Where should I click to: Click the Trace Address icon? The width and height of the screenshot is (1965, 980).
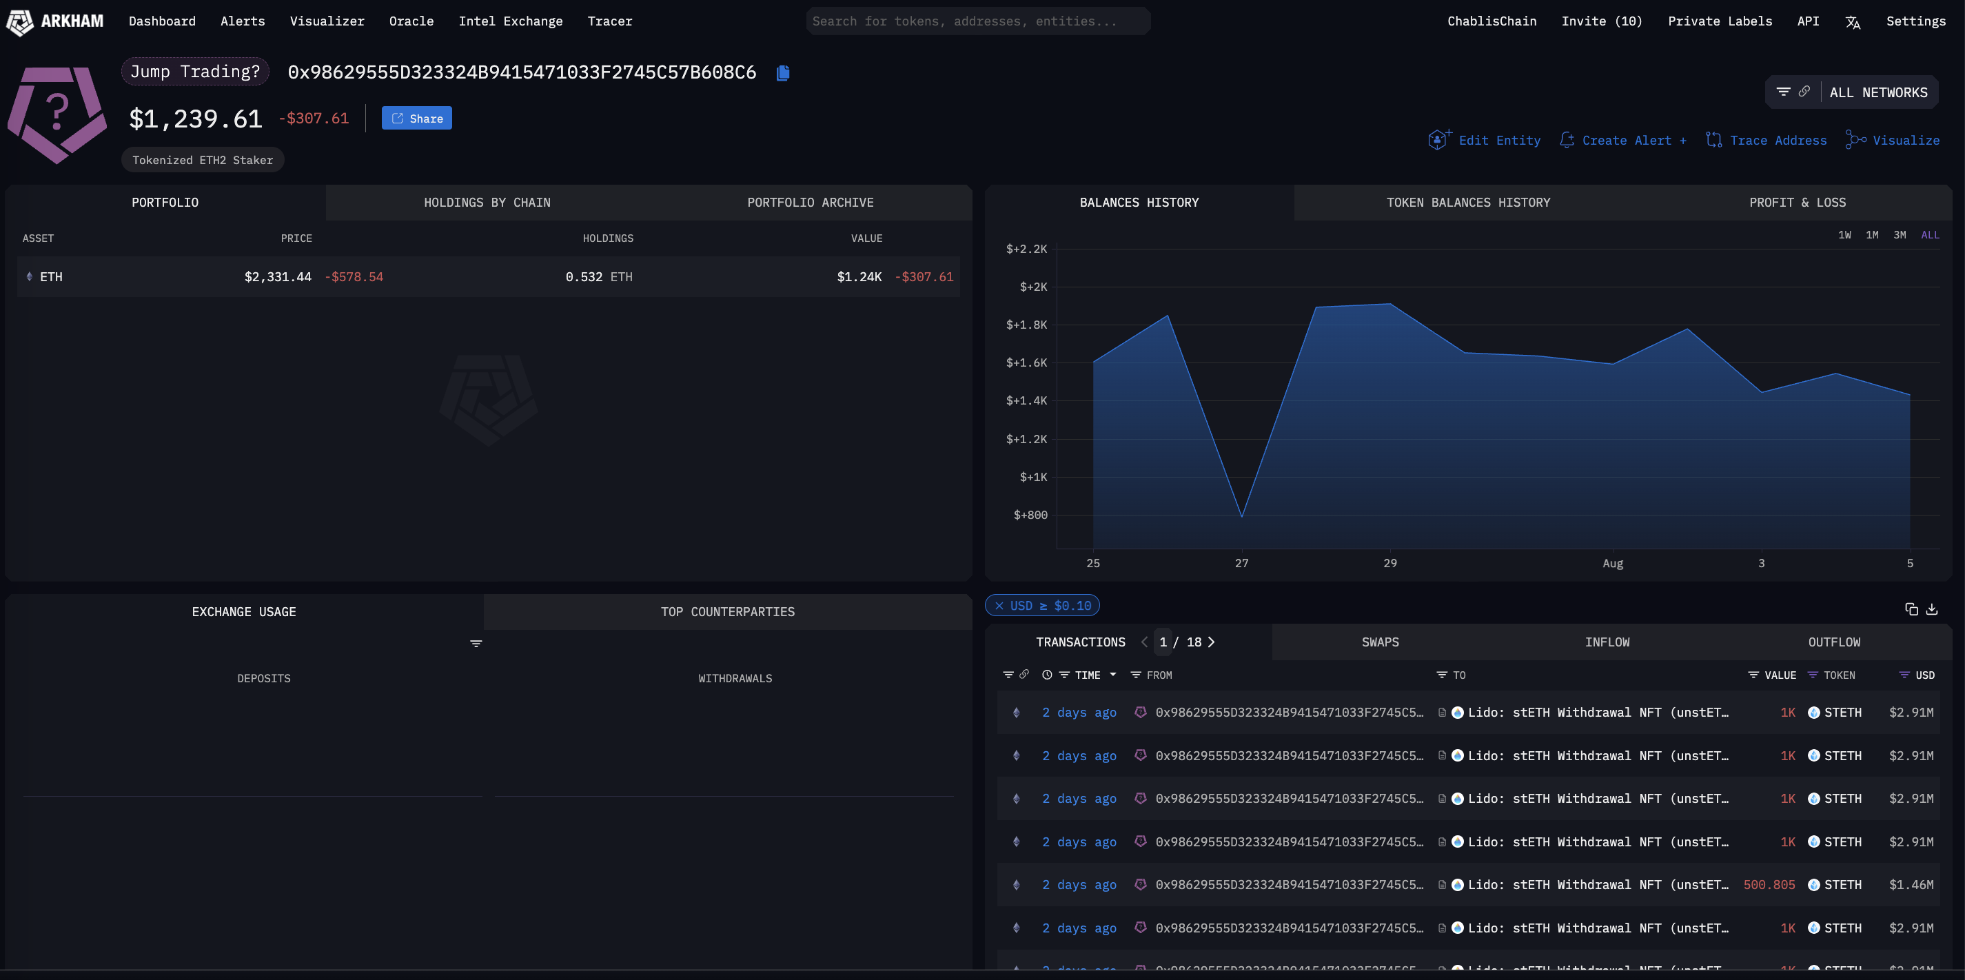(1713, 140)
